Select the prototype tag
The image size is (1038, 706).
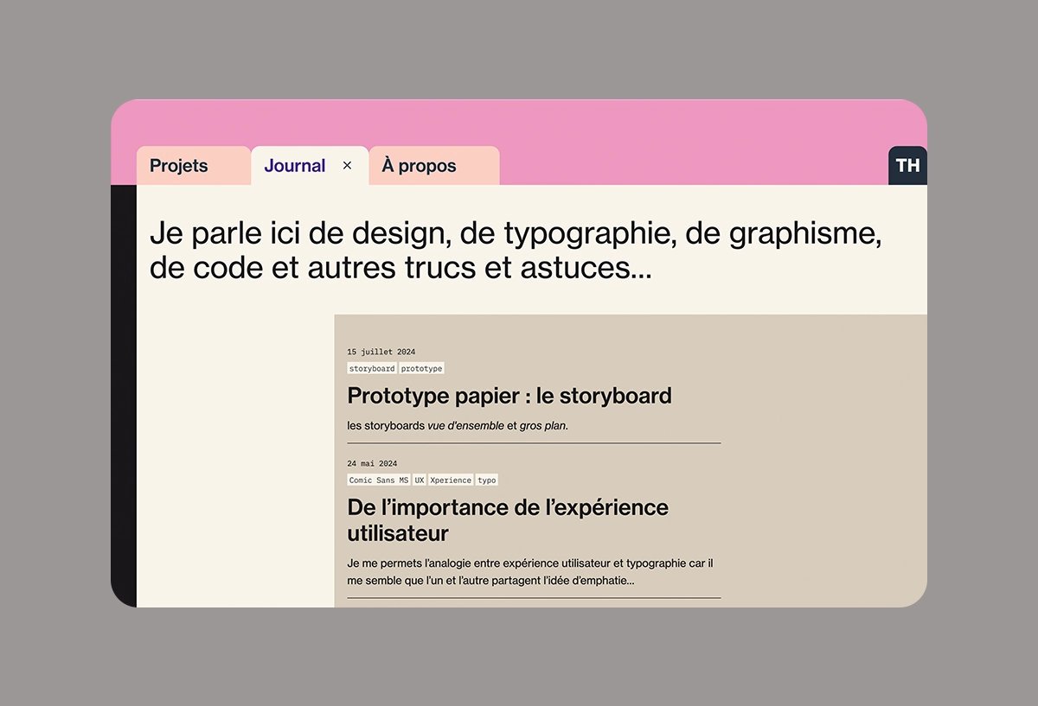pos(421,368)
